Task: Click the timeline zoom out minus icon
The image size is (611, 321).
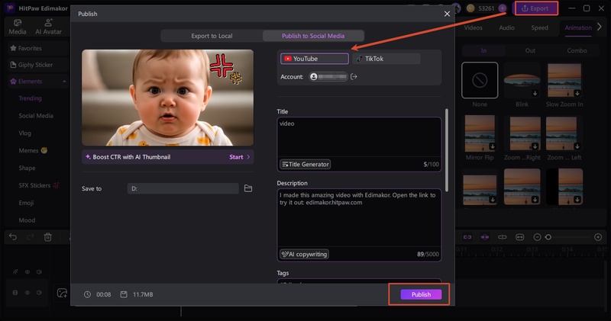Action: 537,237
